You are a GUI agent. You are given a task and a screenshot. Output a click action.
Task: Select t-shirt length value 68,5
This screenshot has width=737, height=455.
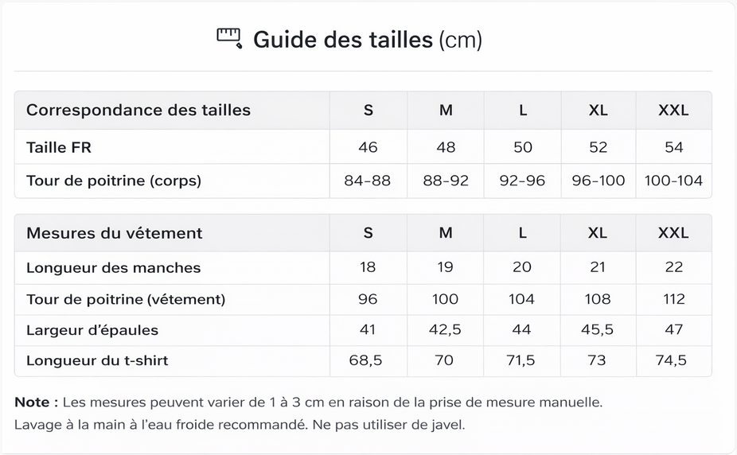[366, 360]
